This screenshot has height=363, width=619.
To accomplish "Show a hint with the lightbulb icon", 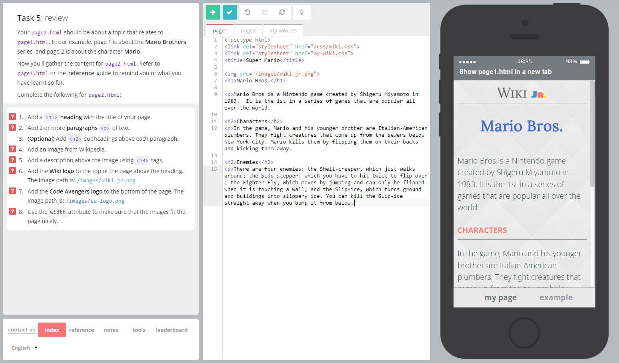I will pyautogui.click(x=302, y=12).
